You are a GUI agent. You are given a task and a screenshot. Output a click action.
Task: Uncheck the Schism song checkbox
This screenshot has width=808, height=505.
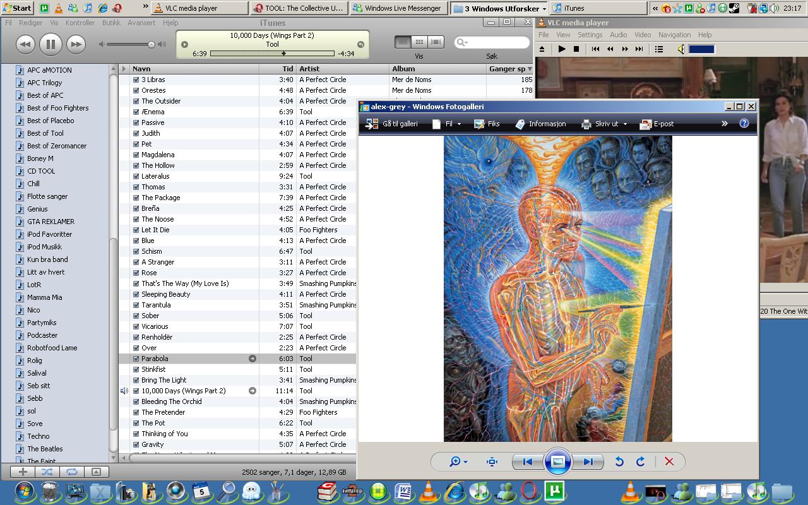click(x=136, y=251)
